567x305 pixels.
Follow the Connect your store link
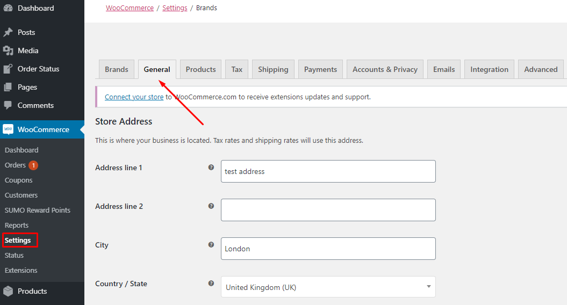134,97
